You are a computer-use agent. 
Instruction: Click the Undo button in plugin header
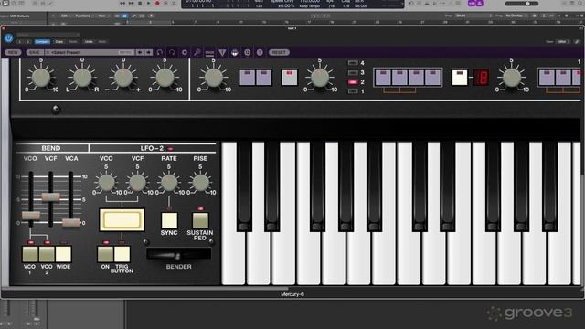(x=89, y=42)
